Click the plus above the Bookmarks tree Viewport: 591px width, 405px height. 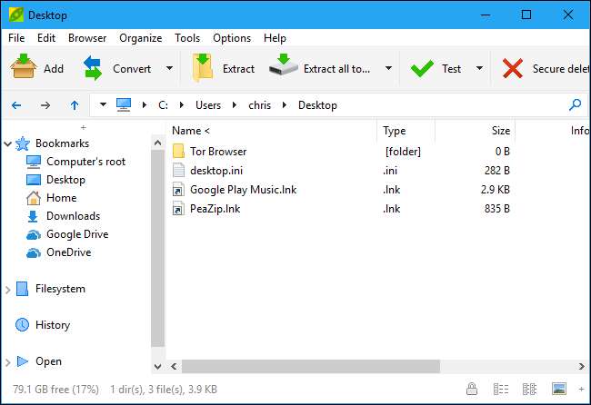click(84, 128)
